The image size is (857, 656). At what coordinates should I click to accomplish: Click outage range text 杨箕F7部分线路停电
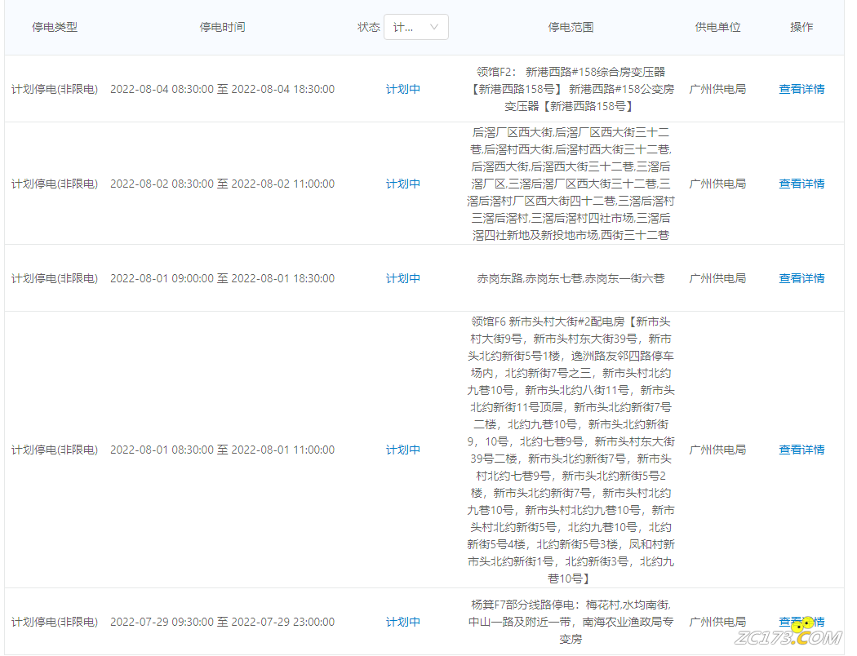(x=571, y=622)
